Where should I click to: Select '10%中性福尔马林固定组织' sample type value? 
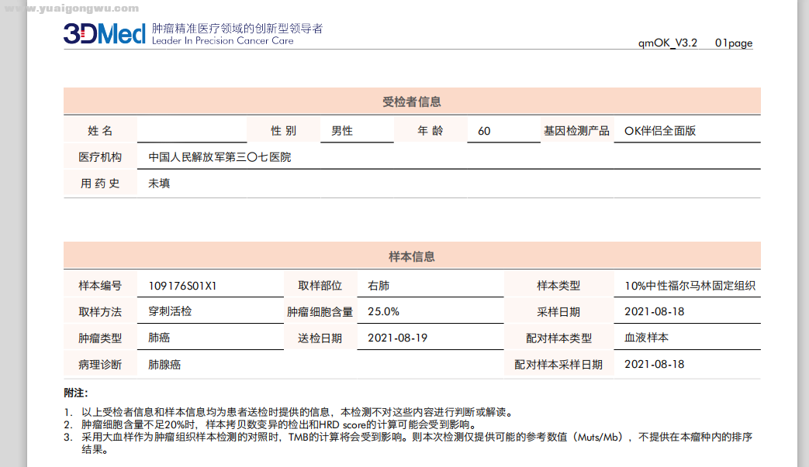pyautogui.click(x=690, y=286)
